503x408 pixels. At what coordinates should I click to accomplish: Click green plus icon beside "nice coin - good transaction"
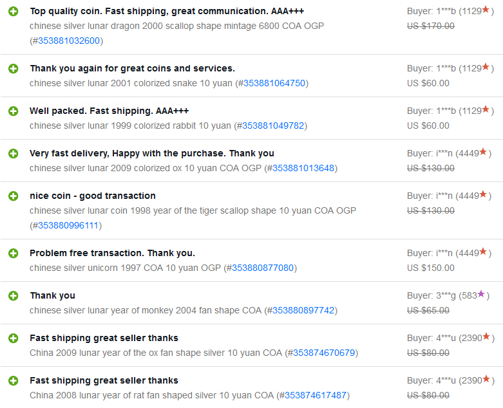tap(13, 196)
